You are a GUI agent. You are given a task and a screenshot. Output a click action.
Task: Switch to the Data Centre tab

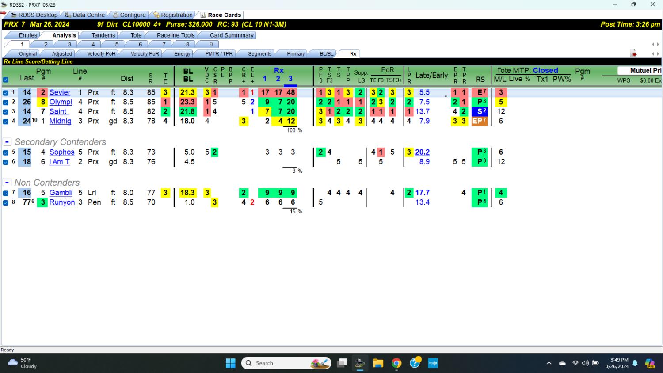pos(84,15)
